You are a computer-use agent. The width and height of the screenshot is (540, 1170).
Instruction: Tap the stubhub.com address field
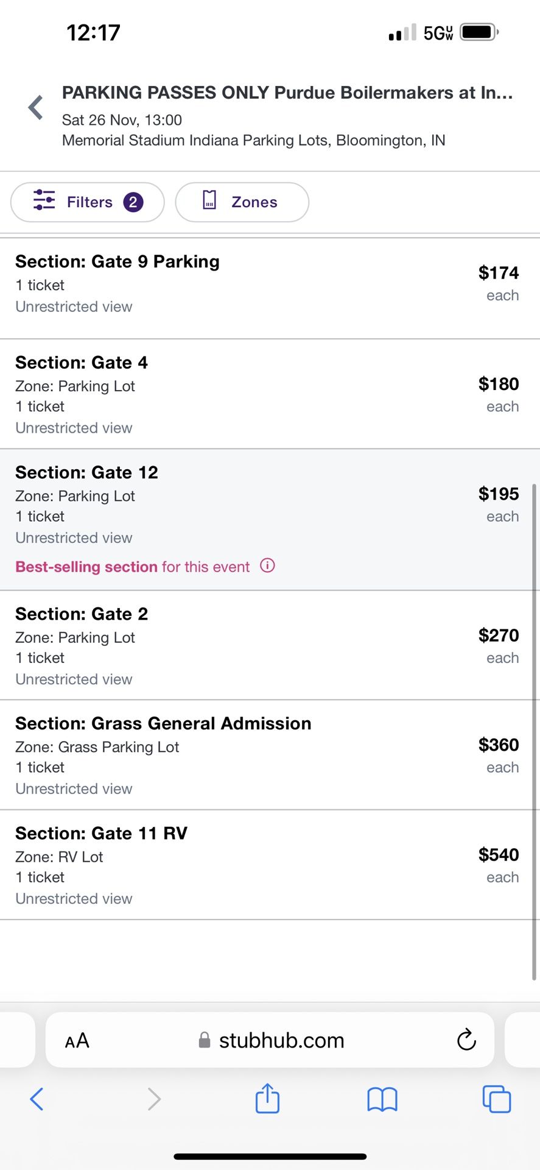(270, 1040)
